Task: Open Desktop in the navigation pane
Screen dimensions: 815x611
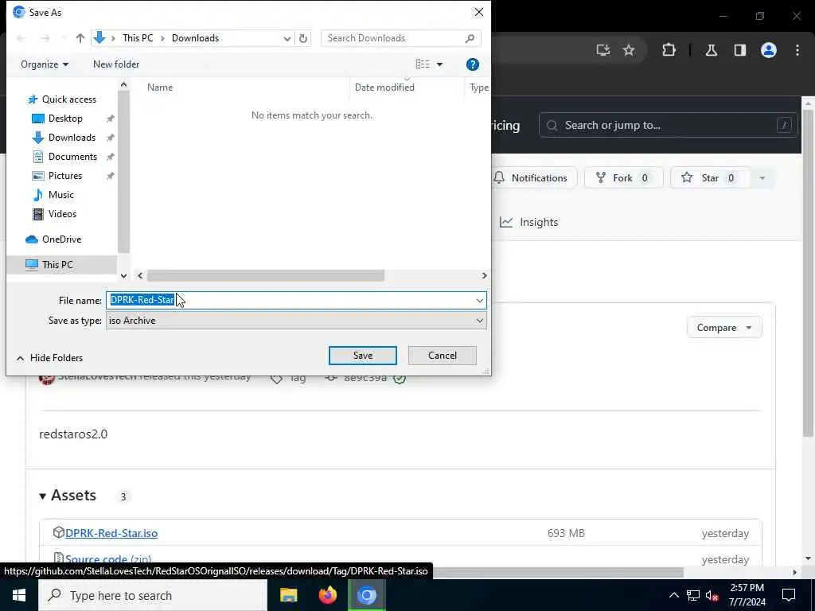Action: point(65,119)
